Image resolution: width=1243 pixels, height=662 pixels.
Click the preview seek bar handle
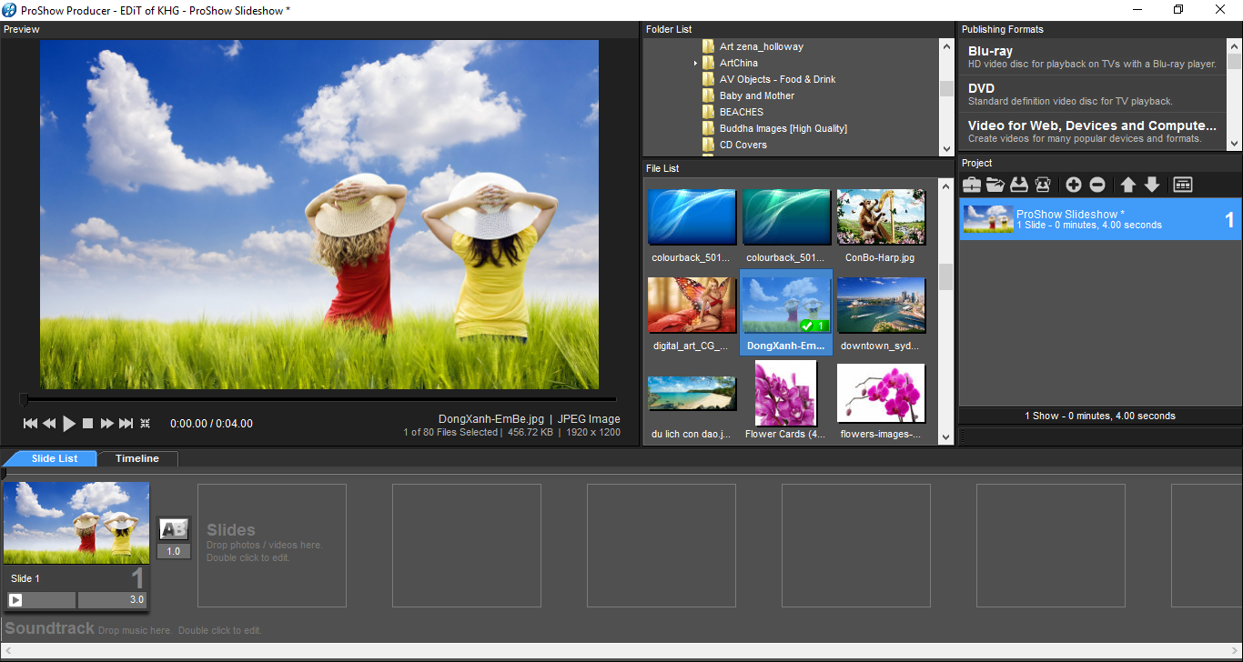(24, 398)
